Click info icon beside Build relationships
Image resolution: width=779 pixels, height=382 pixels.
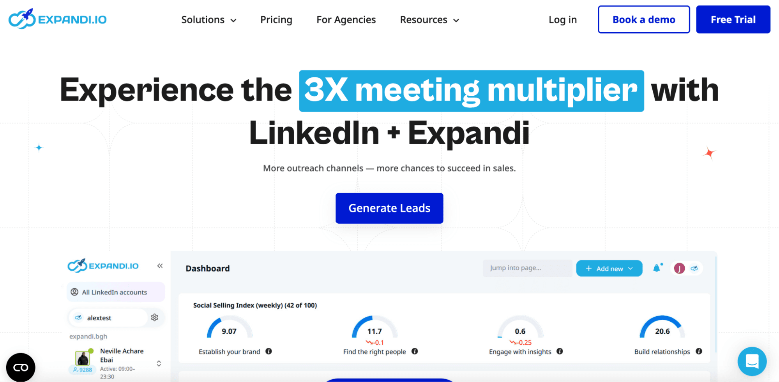pos(699,351)
